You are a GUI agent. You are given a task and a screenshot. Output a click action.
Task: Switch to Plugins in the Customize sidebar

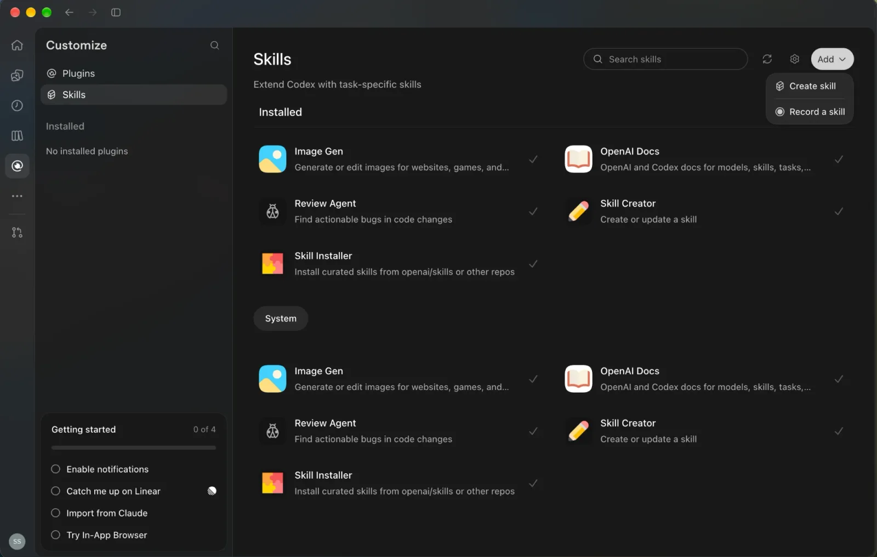pyautogui.click(x=134, y=73)
